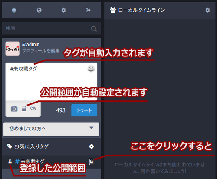Open preferences from the navigation gear icon
This screenshot has width=217, height=179.
(63, 10)
